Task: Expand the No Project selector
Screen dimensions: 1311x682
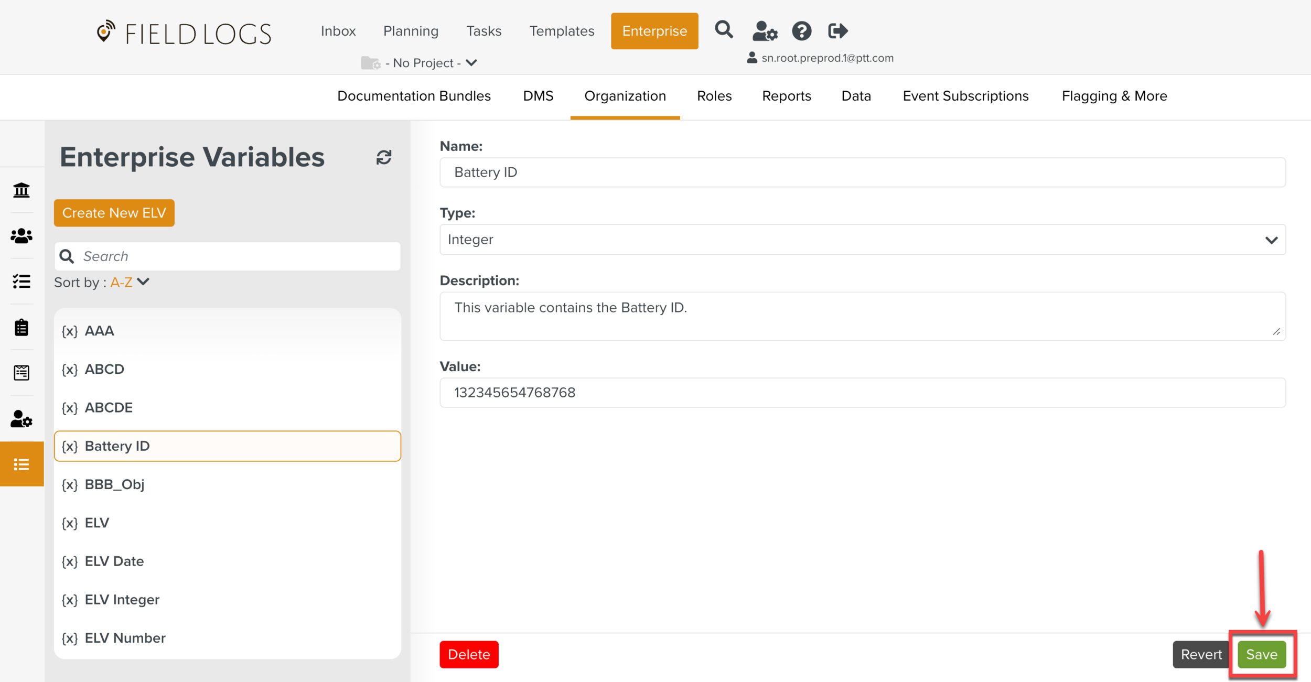Action: 425,63
